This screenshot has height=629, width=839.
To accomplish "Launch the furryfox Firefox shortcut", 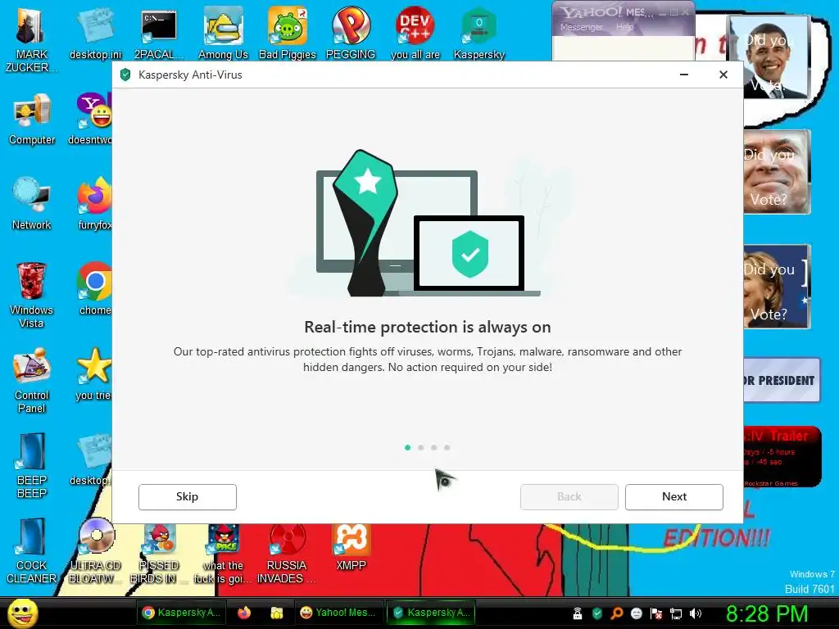I will coord(94,204).
